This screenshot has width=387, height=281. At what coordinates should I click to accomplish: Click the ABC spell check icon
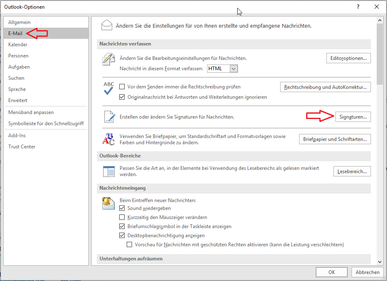point(109,88)
